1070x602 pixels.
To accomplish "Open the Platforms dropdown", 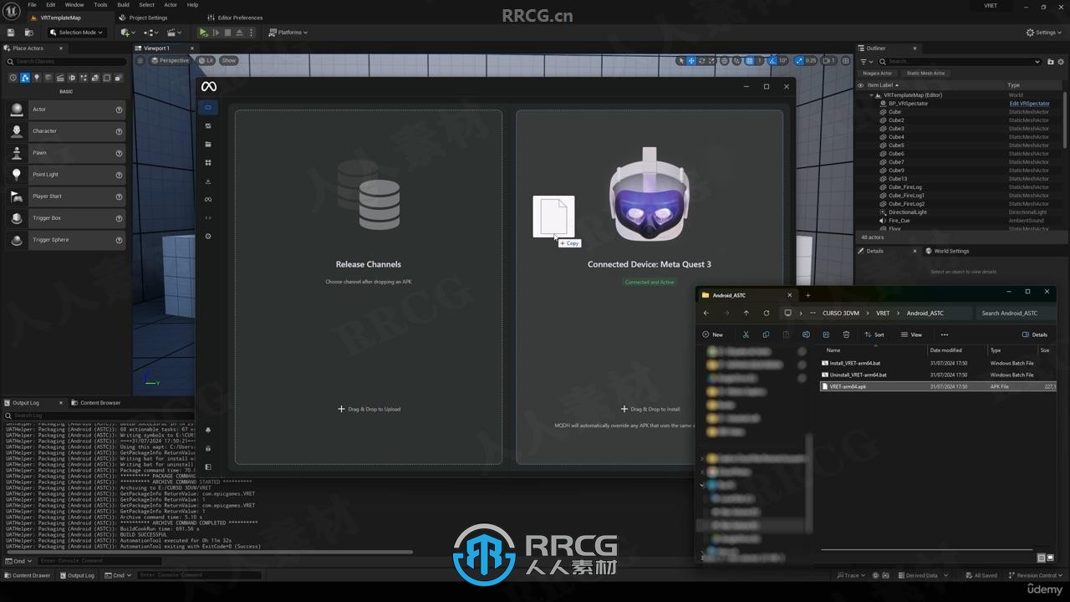I will (x=288, y=33).
